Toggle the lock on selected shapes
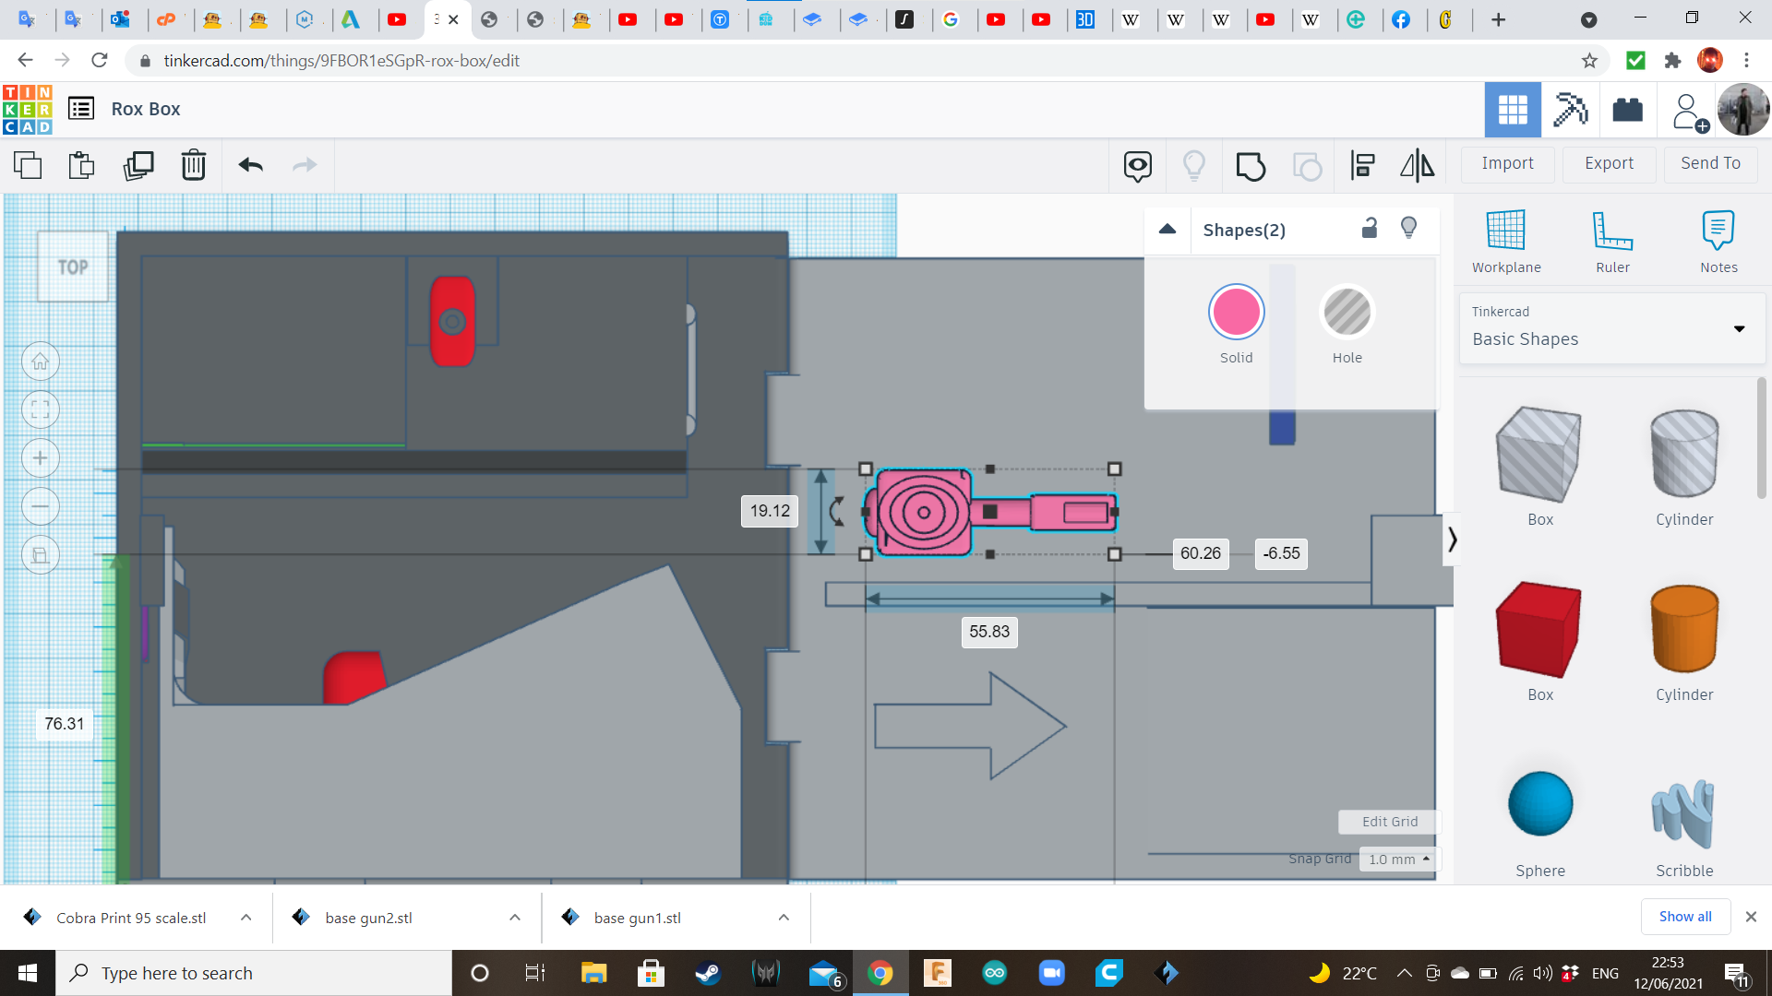 [1370, 229]
